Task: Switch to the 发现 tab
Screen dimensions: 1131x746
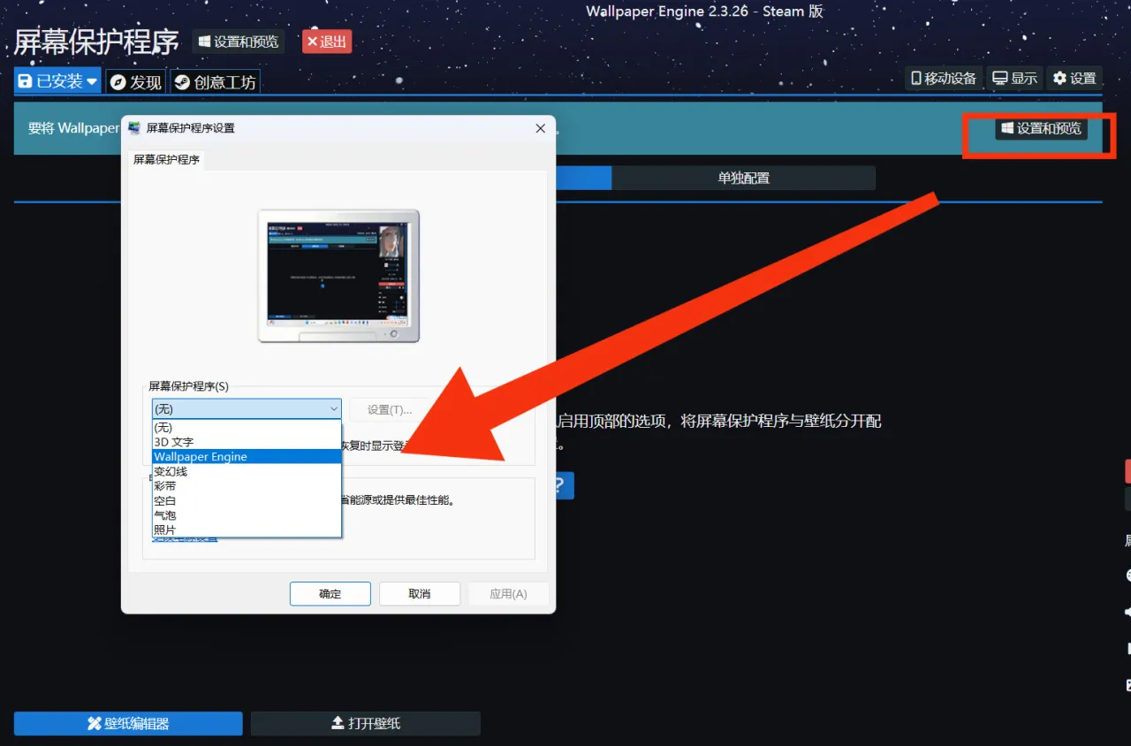Action: click(136, 82)
